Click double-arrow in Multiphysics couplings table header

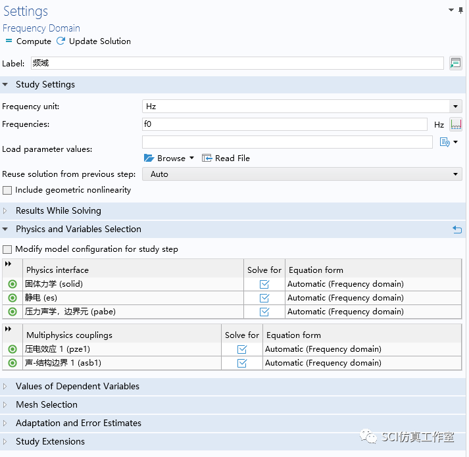[x=9, y=329]
